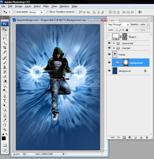Open the Image menu

point(19,6)
